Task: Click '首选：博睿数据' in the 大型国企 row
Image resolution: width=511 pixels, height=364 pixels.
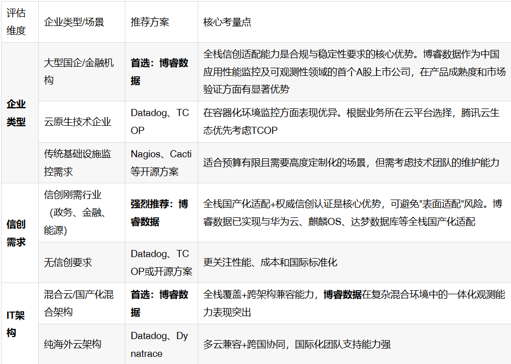Action: click(162, 72)
